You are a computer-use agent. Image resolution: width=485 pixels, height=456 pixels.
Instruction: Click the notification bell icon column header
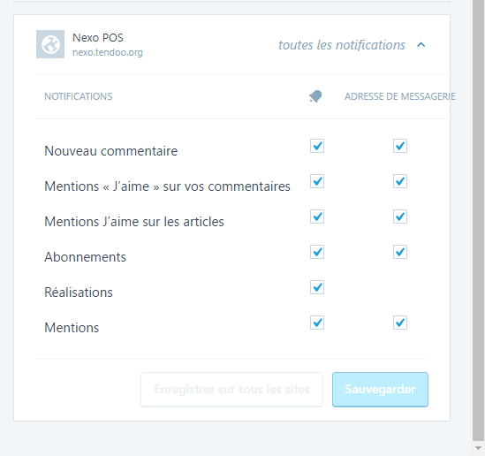tap(315, 96)
